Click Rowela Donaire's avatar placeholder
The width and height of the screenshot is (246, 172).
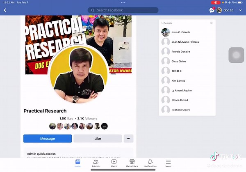(x=166, y=52)
